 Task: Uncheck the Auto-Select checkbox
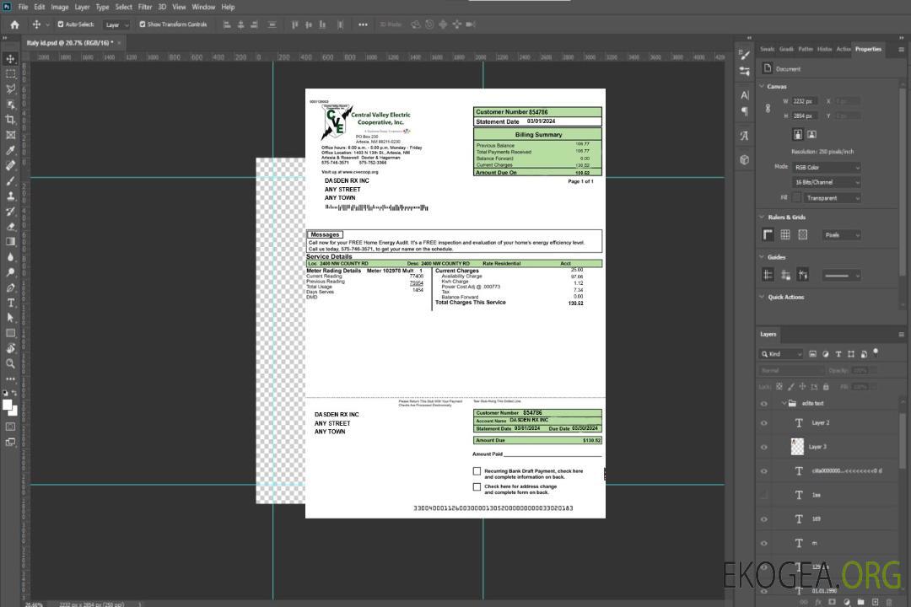click(x=61, y=24)
